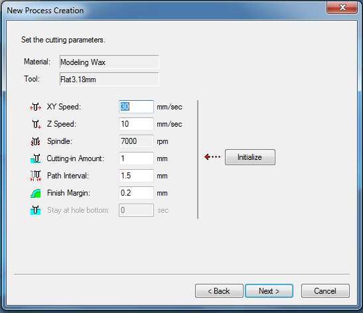363x313 pixels.
Task: Click the Cutting-in Amount icon
Action: tap(35, 158)
